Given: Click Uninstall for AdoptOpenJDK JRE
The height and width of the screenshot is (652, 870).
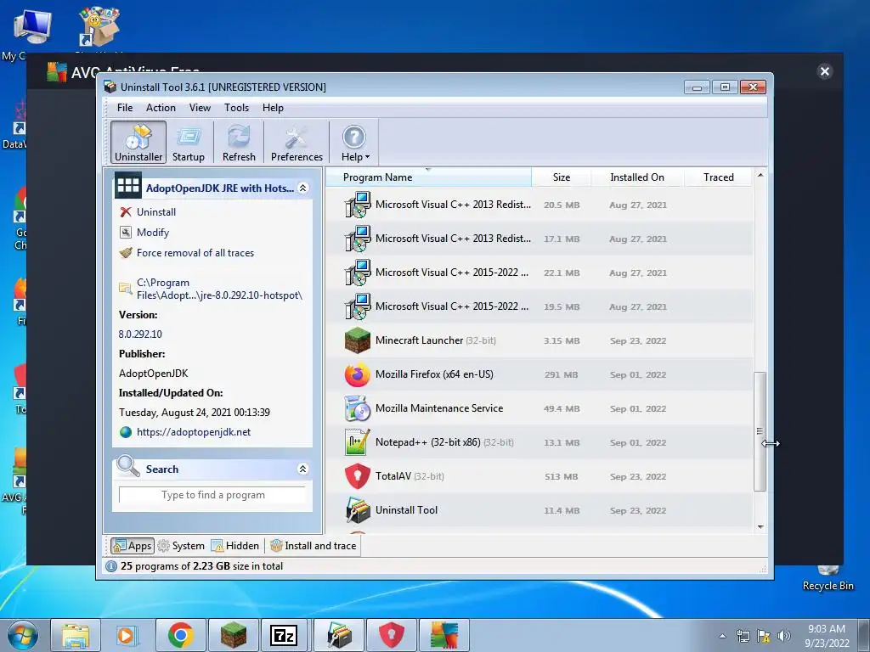Looking at the screenshot, I should (x=156, y=211).
